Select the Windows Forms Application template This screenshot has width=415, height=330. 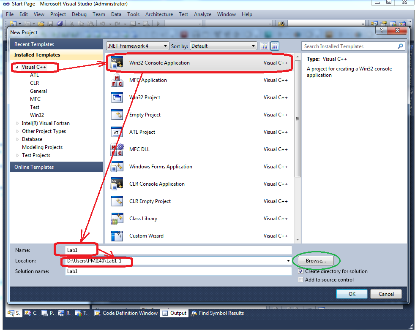coord(199,167)
